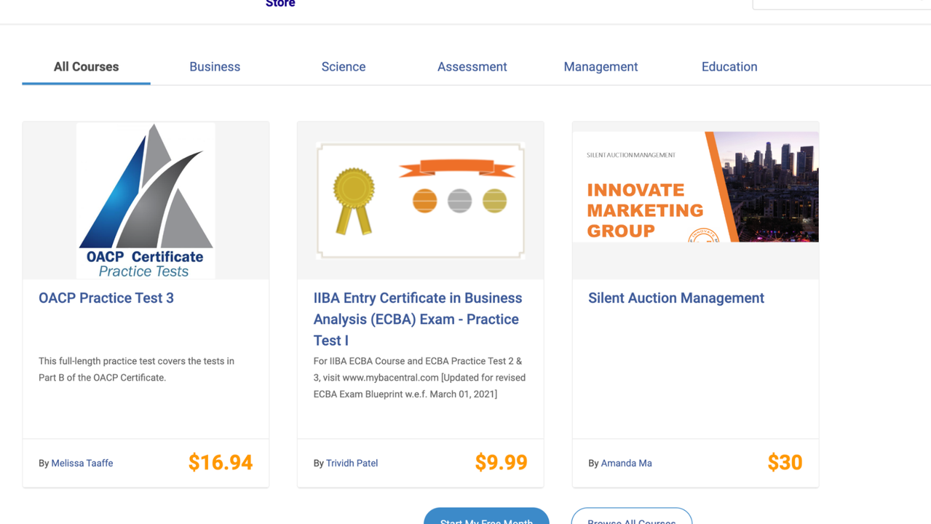View author Trividh Patel's profile
Viewport: 931px width, 524px height.
point(352,463)
